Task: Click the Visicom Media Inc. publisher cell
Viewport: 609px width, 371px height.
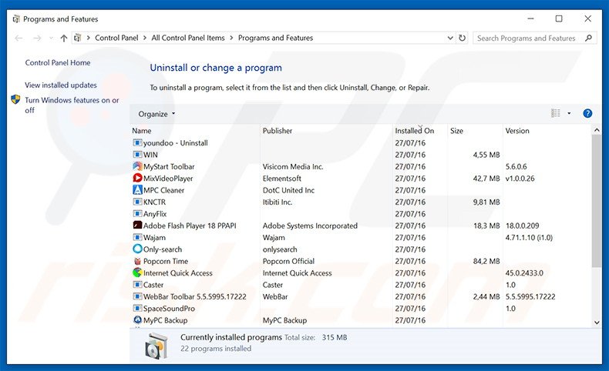Action: 293,166
